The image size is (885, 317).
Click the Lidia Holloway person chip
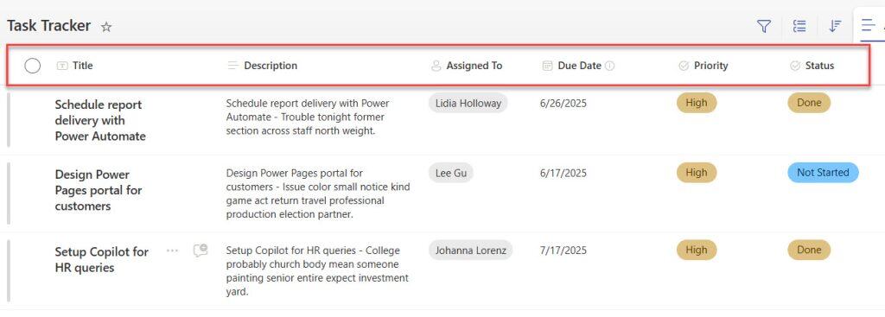click(468, 104)
